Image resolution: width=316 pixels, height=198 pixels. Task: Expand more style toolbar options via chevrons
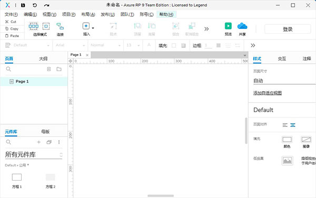[x=253, y=45]
